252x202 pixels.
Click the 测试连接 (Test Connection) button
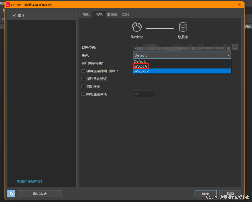point(40,194)
